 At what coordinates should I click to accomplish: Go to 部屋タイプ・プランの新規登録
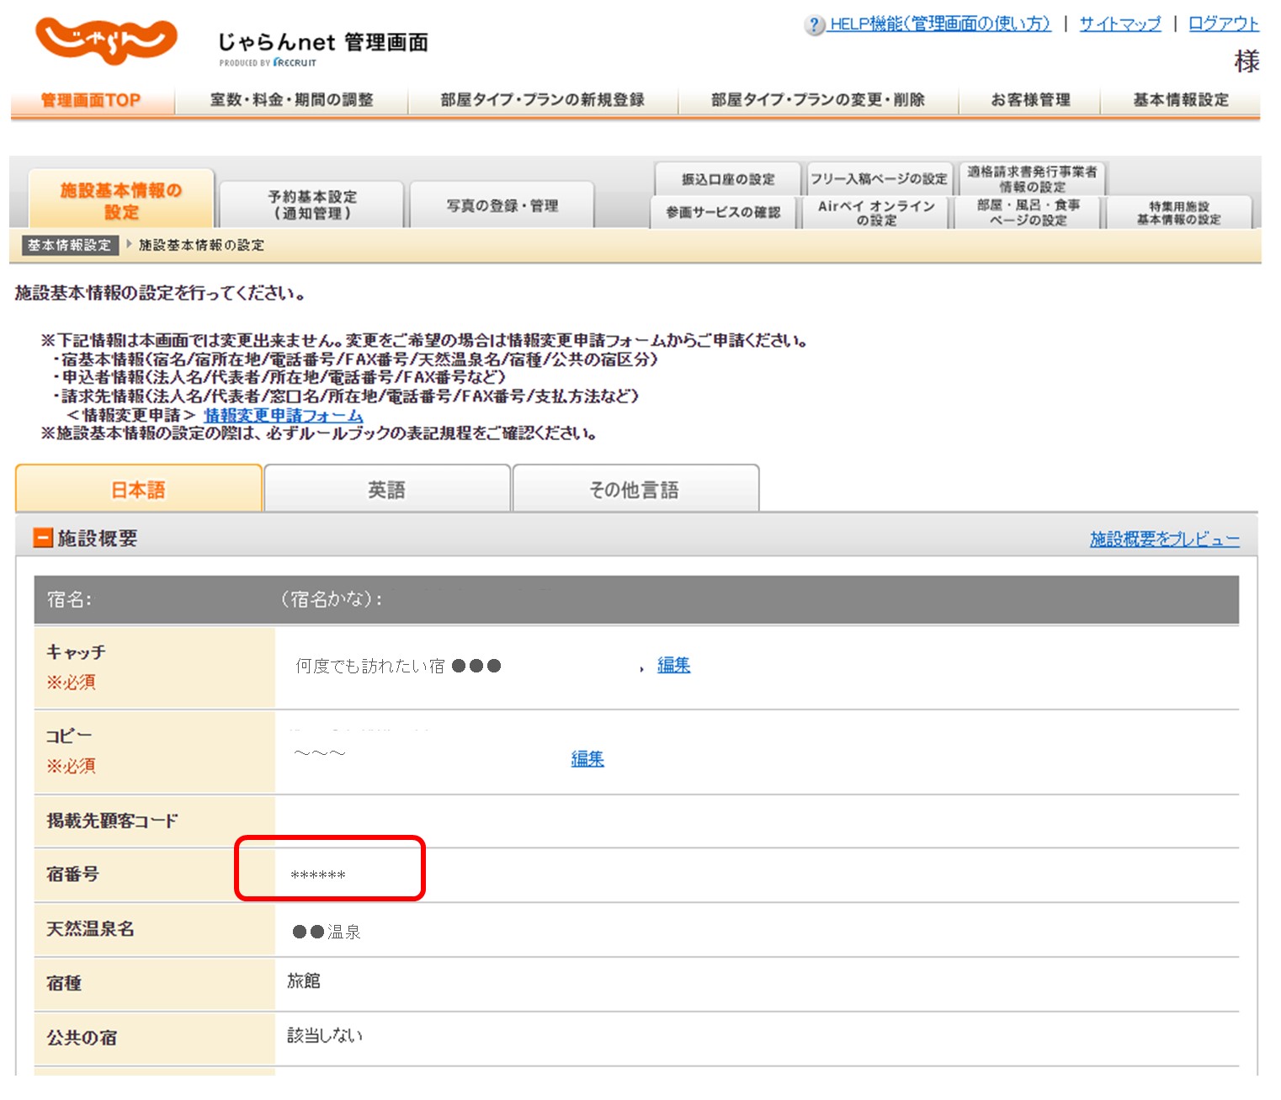point(542,100)
